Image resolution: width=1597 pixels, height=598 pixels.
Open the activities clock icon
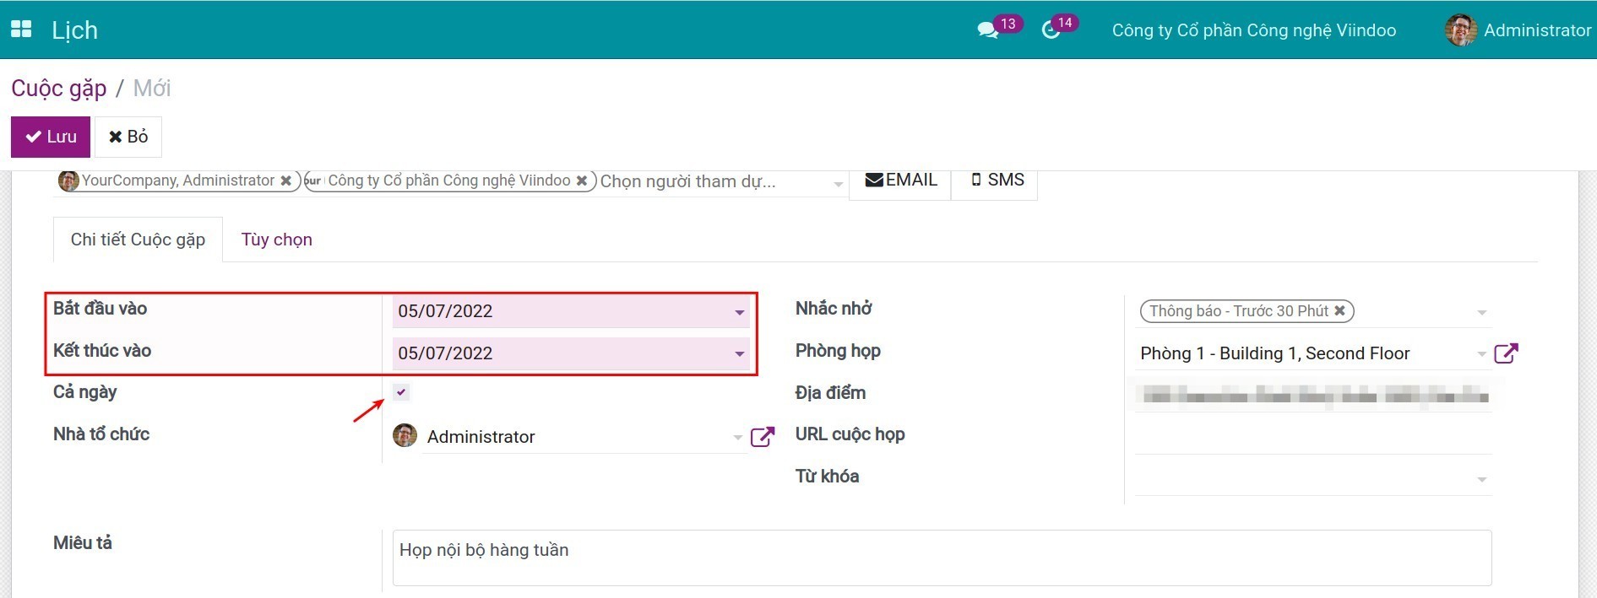1051,30
